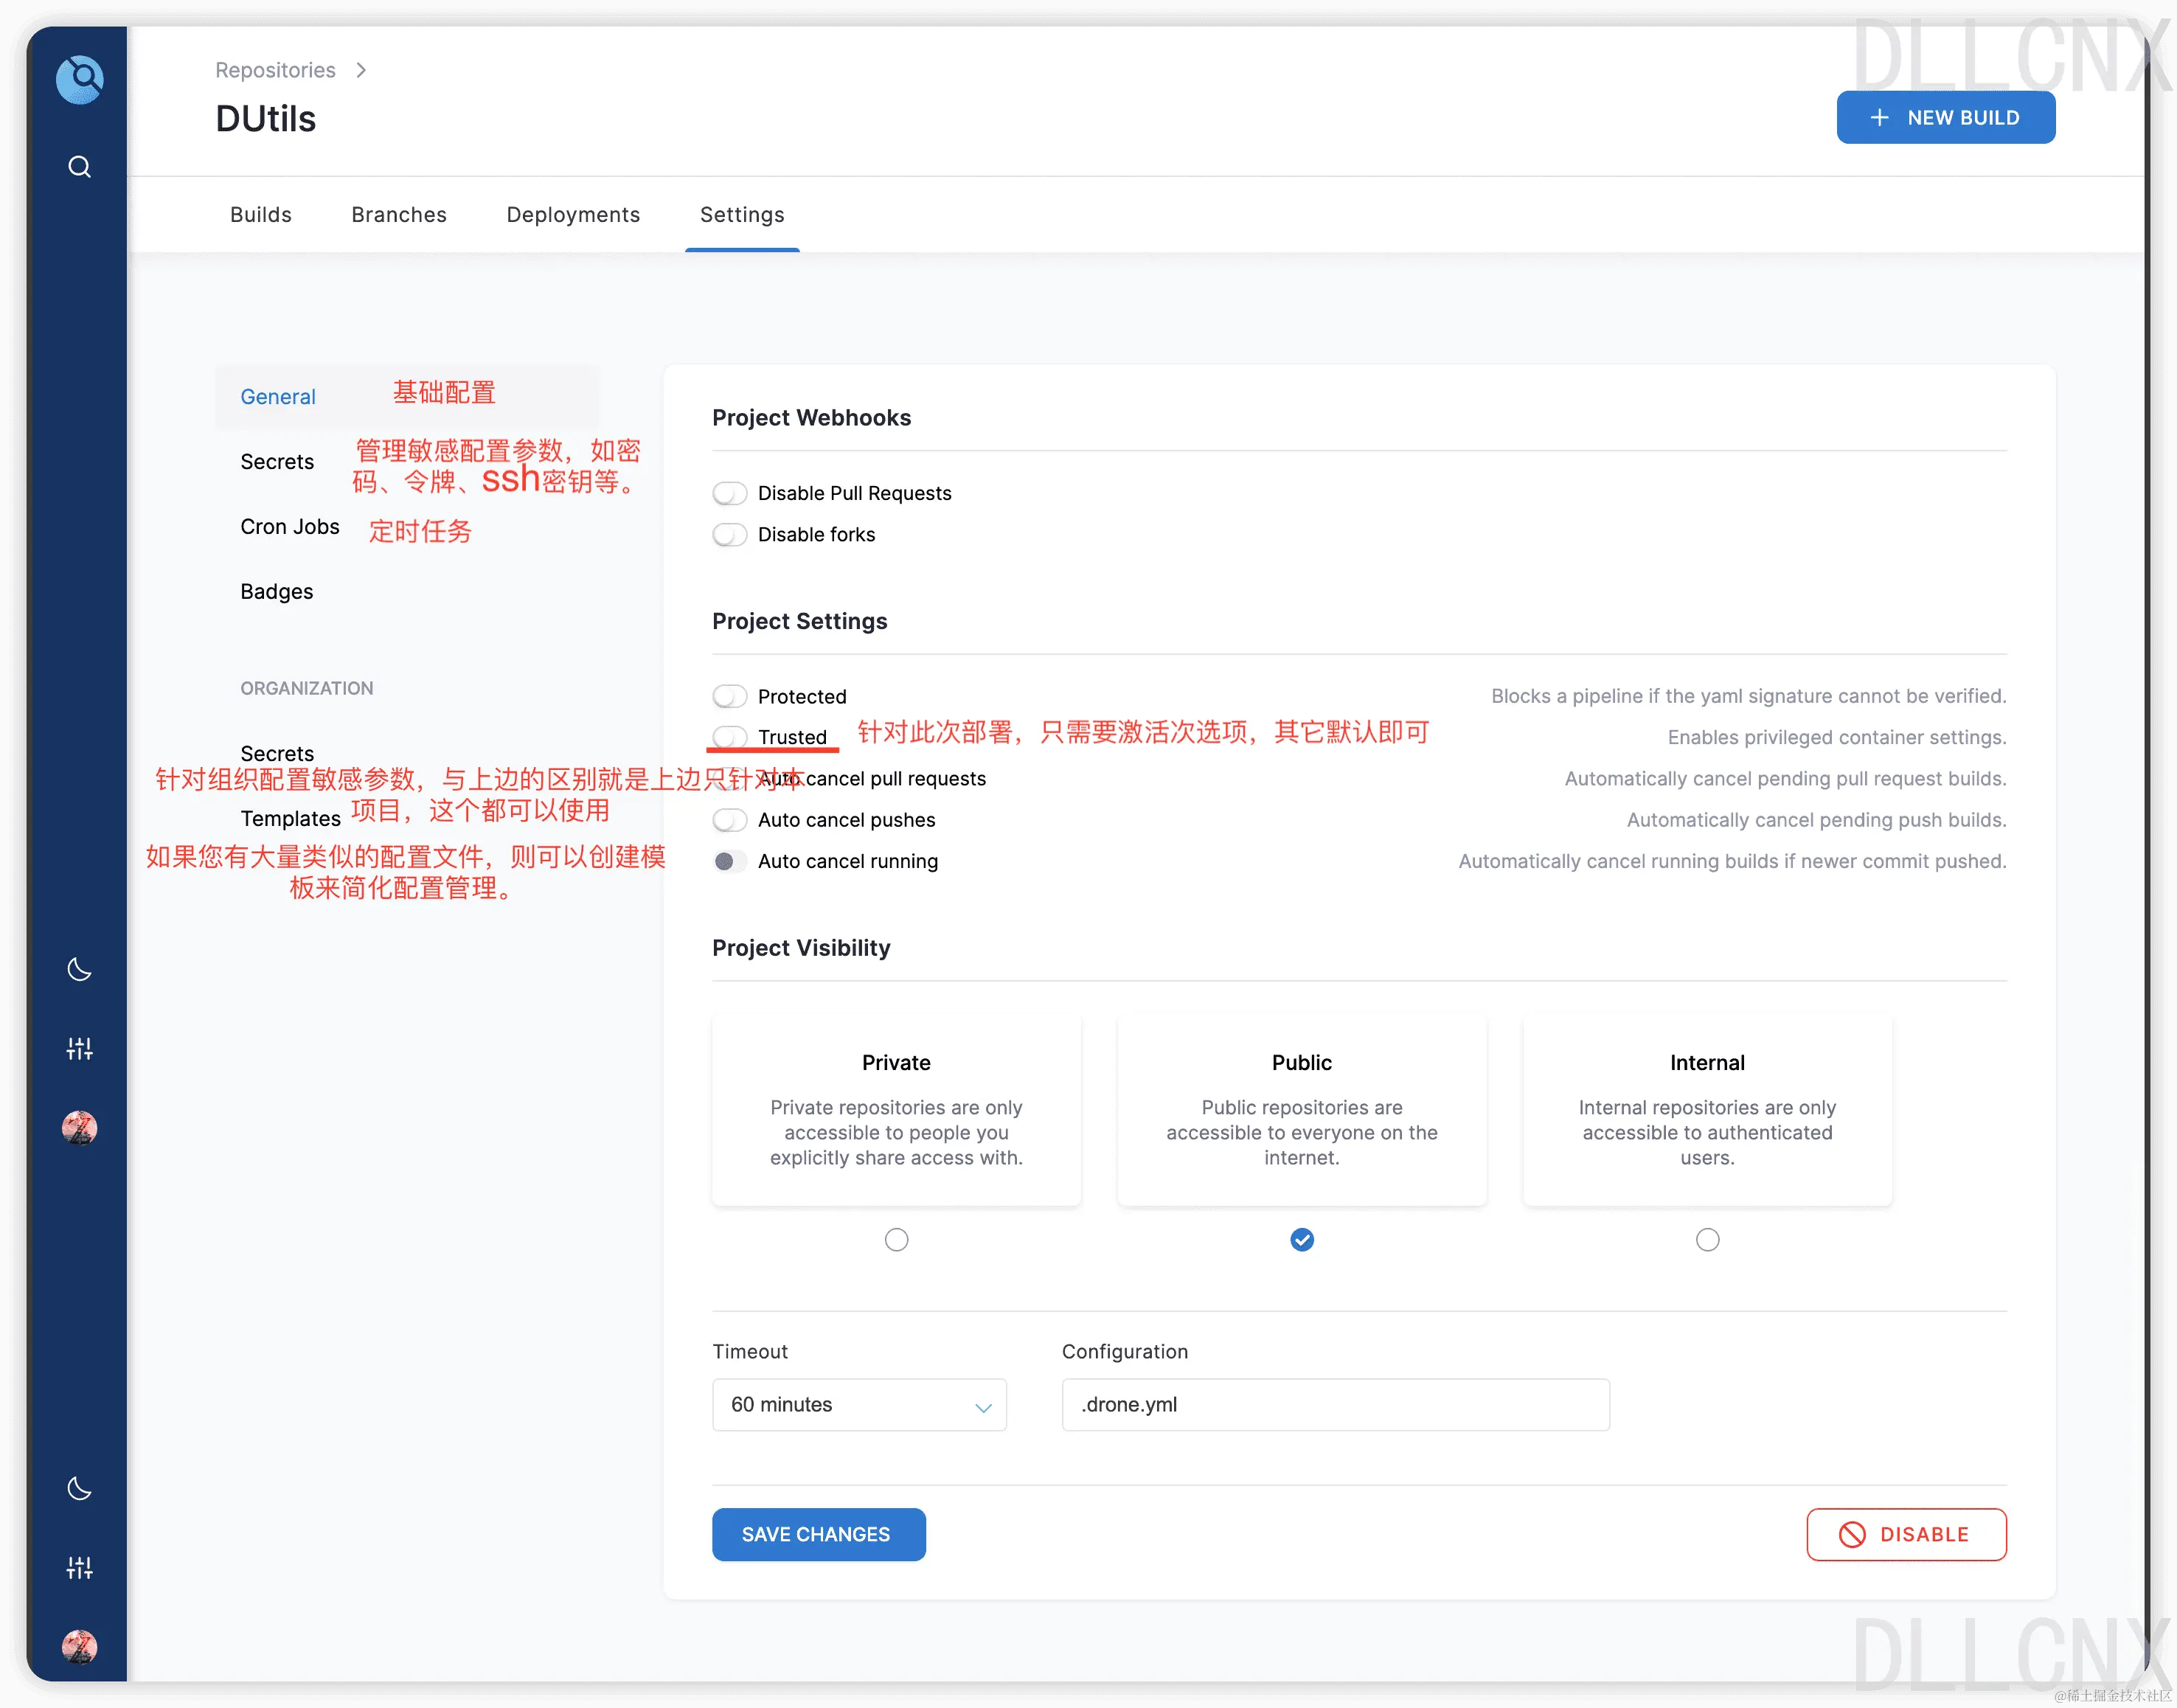The width and height of the screenshot is (2177, 1708).
Task: Click the bottom moon icon
Action: click(x=79, y=1488)
